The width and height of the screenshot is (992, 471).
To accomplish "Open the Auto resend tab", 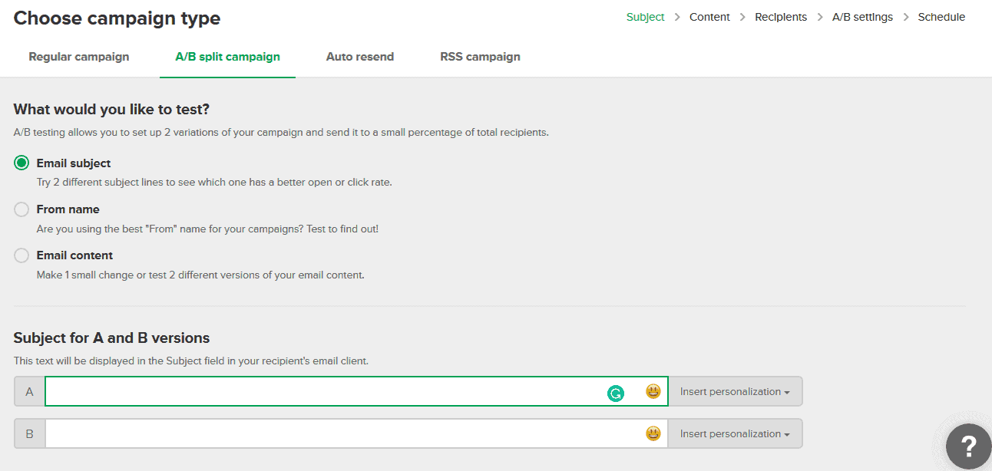I will [359, 56].
